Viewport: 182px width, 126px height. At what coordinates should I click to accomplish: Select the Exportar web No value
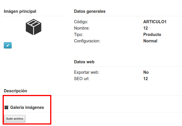click(x=146, y=72)
